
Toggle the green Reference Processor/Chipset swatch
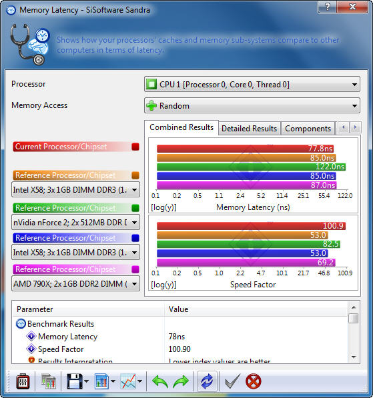point(135,208)
